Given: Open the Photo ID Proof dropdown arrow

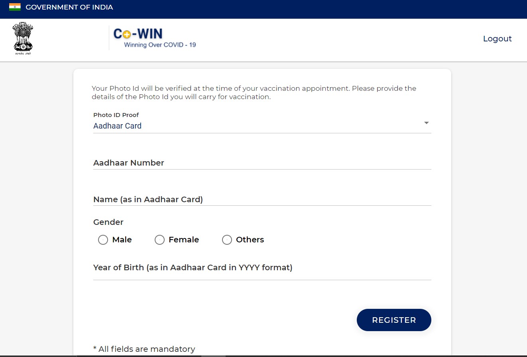Looking at the screenshot, I should [x=427, y=123].
